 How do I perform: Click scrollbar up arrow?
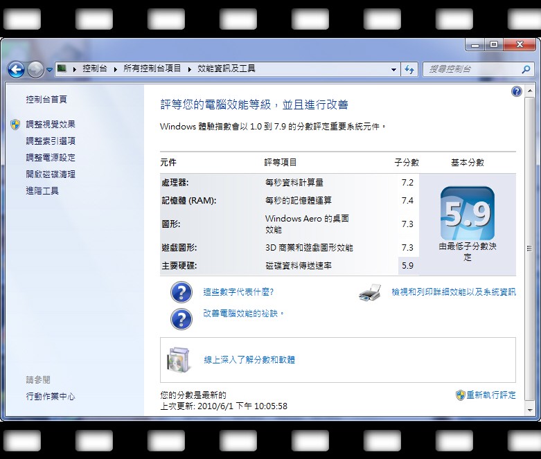pyautogui.click(x=530, y=91)
